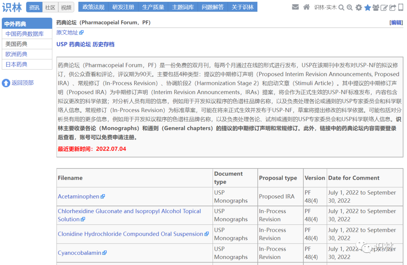Viewport: 407px width, 265px height.
Task: Switch to the 社区 tab
Action: click(x=50, y=7)
